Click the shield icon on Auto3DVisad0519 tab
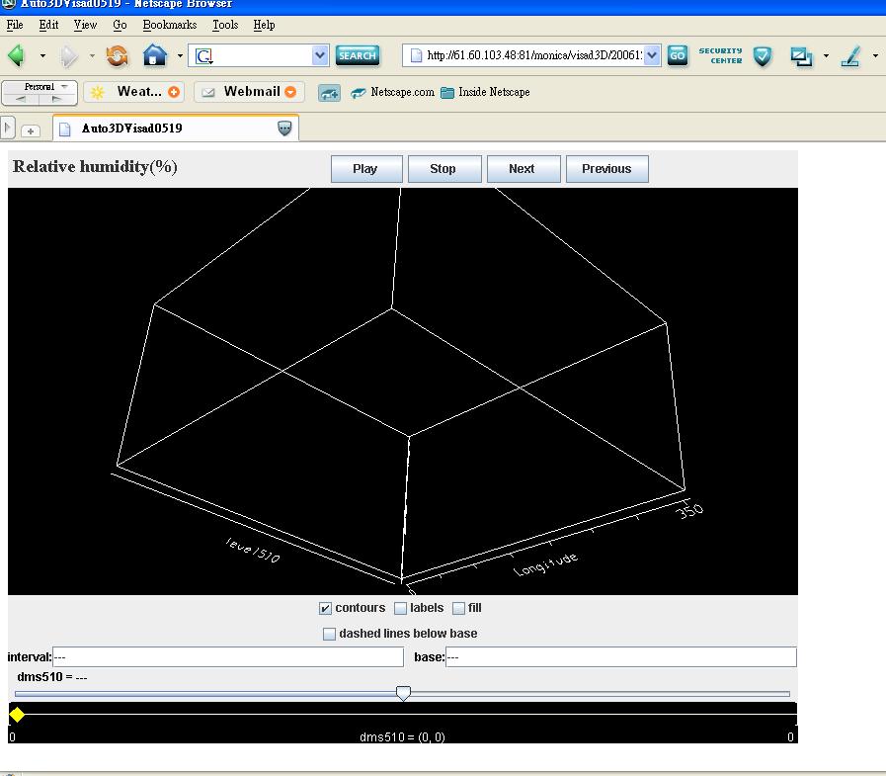Screen dimensions: 886x776 pyautogui.click(x=284, y=129)
